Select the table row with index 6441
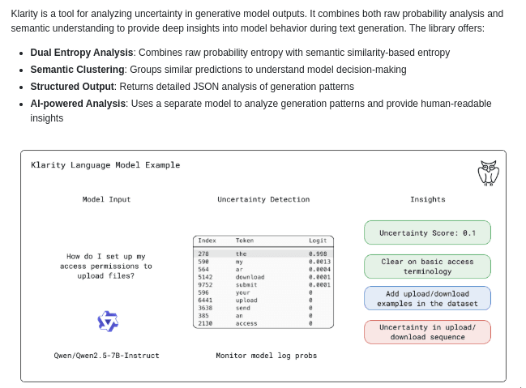526x388 pixels. pyautogui.click(x=263, y=301)
